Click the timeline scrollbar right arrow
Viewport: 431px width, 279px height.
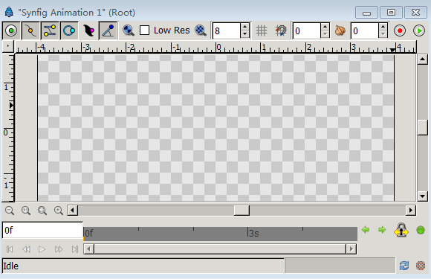coord(351,249)
